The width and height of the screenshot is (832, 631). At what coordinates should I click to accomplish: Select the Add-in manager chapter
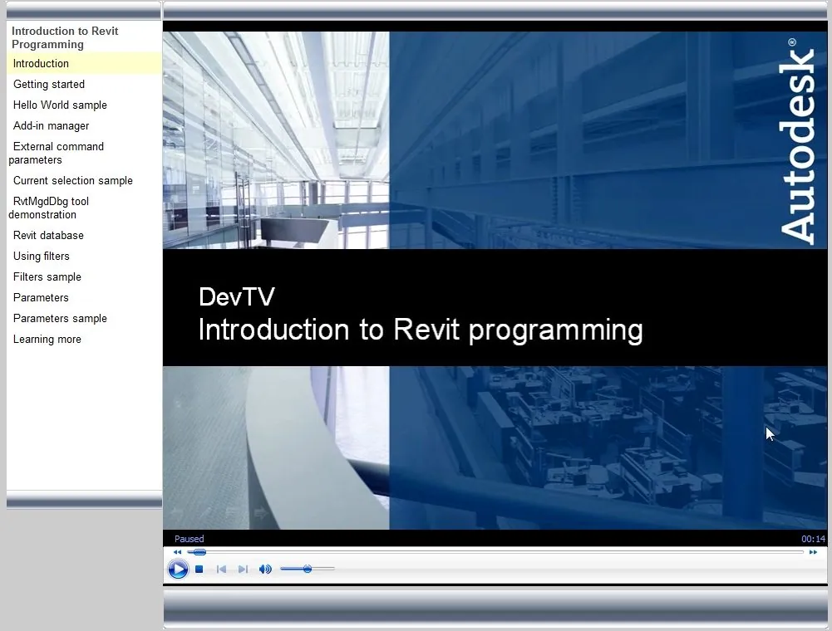point(51,125)
